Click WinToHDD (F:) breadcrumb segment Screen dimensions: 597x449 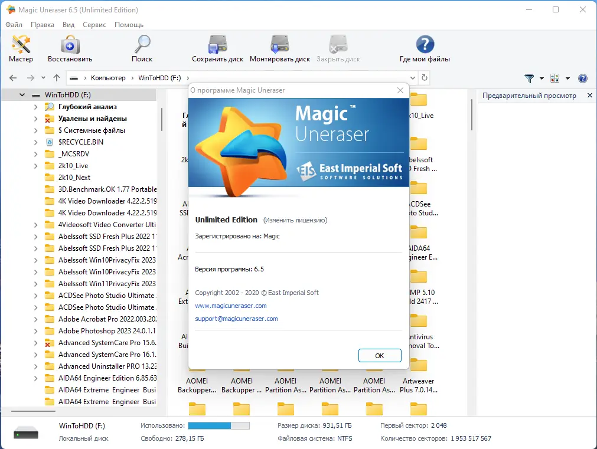pos(159,78)
